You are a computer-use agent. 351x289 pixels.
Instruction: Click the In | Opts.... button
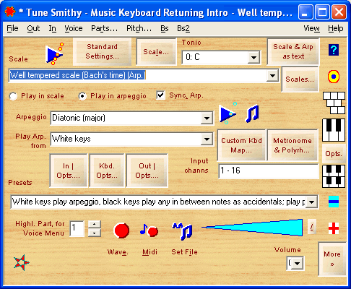69,171
